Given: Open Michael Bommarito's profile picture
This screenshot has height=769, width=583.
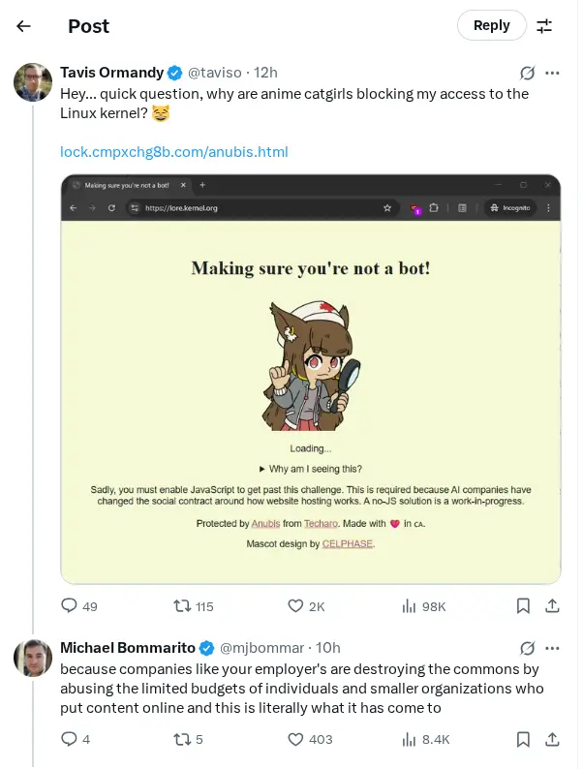Looking at the screenshot, I should (x=33, y=658).
